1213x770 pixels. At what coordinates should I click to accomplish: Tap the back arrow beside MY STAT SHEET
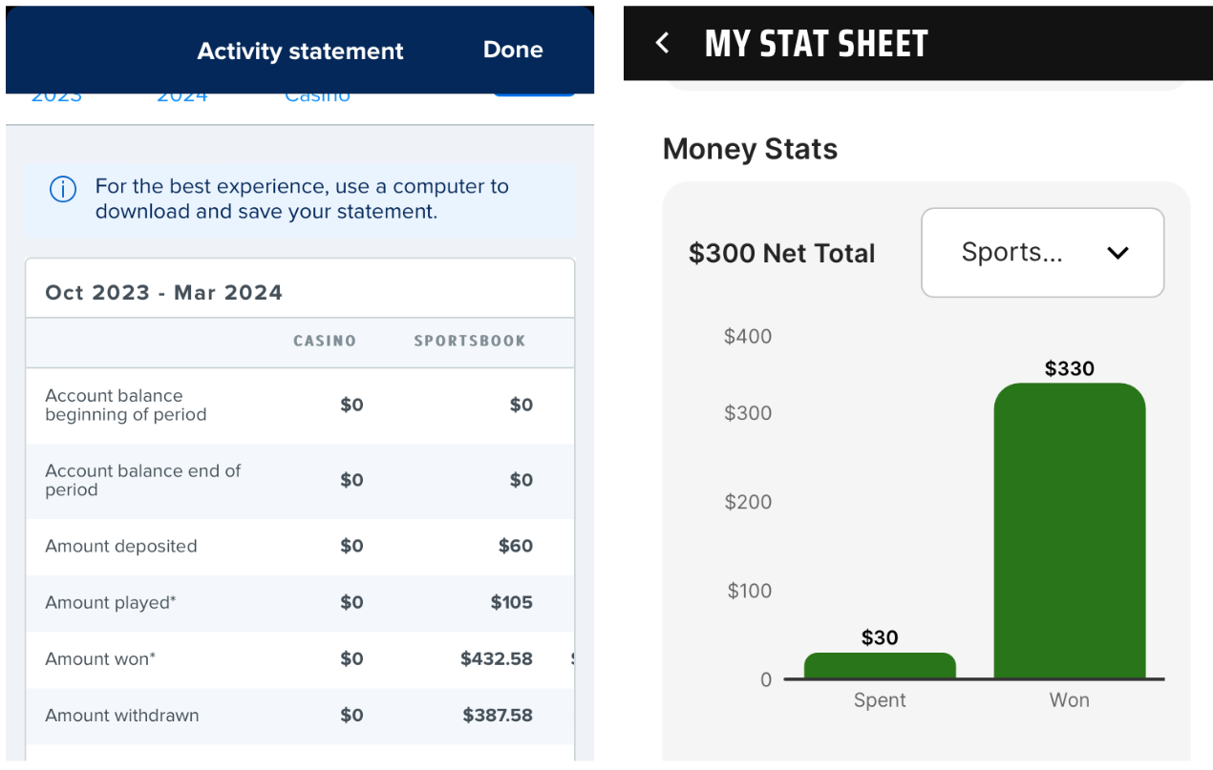pyautogui.click(x=663, y=43)
